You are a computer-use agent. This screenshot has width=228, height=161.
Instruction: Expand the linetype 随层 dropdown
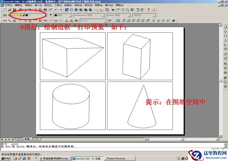103,15
